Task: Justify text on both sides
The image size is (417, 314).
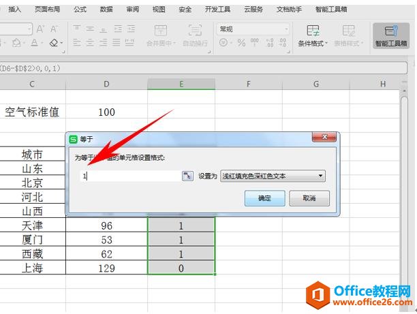Action: click(117, 42)
